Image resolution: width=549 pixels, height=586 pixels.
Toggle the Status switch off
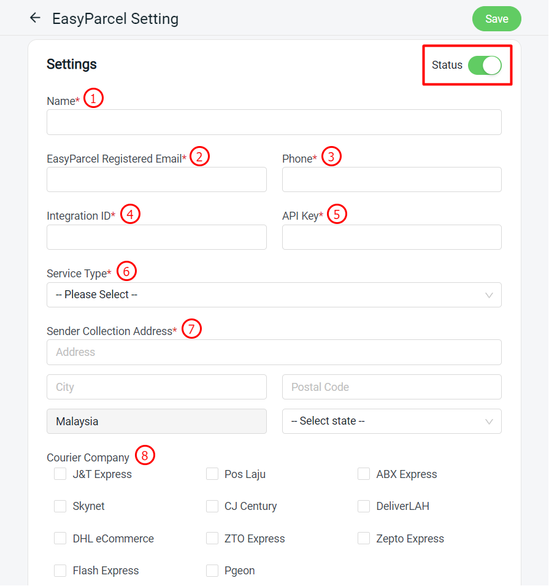click(x=485, y=66)
